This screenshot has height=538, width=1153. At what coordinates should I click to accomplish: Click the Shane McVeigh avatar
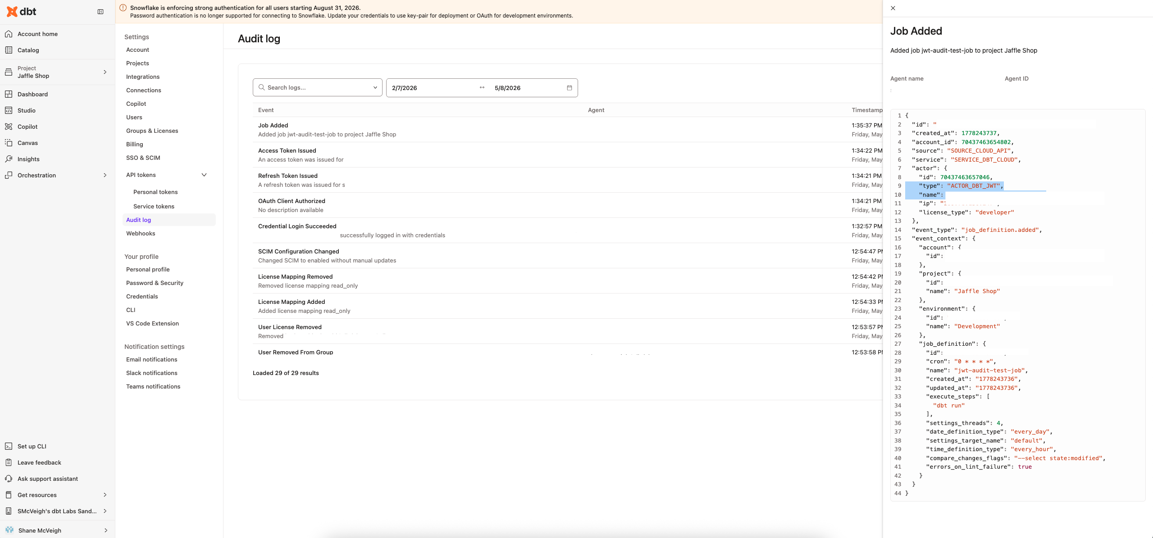click(x=9, y=530)
